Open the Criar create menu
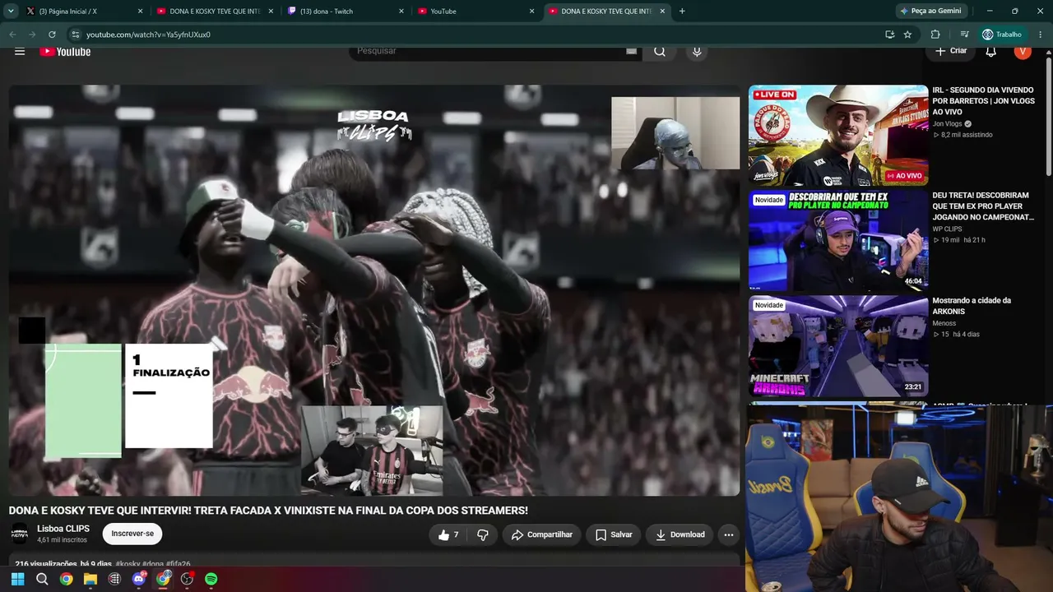The width and height of the screenshot is (1053, 592). click(x=951, y=51)
